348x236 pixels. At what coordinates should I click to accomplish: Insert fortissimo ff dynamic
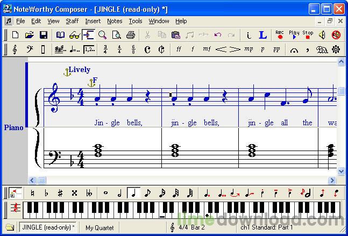179,49
